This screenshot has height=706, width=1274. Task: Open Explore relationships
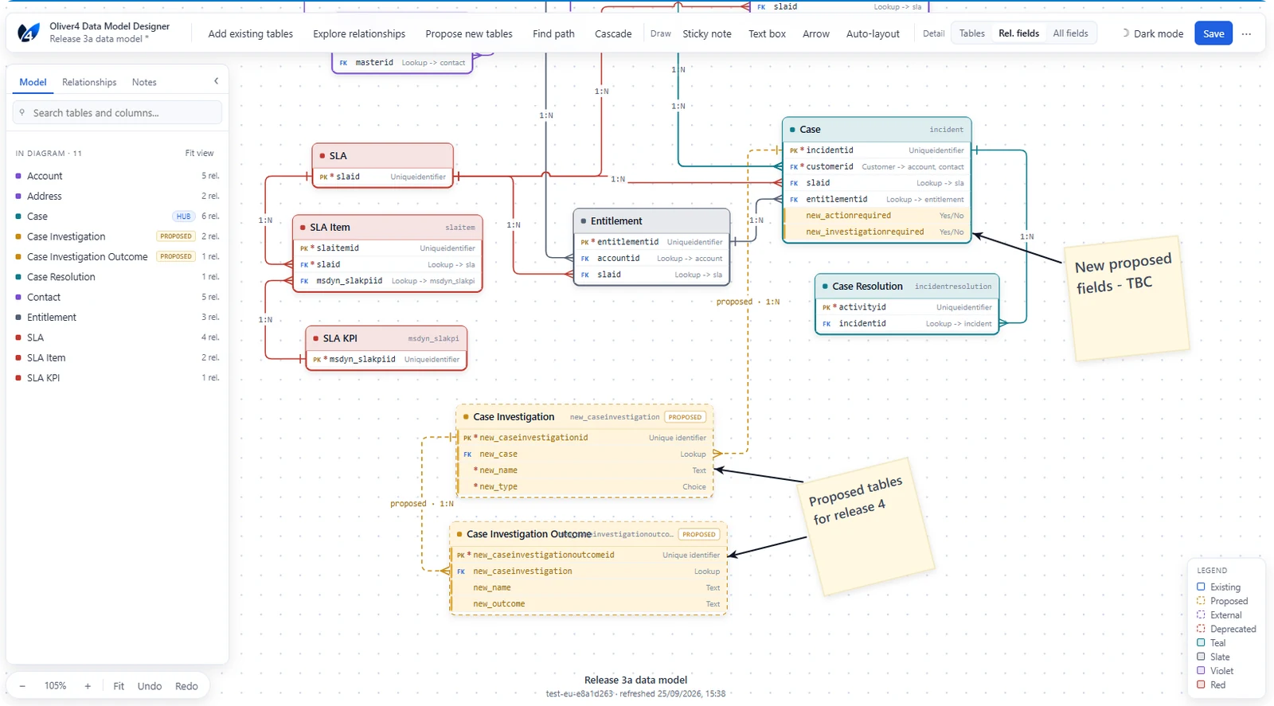(359, 33)
